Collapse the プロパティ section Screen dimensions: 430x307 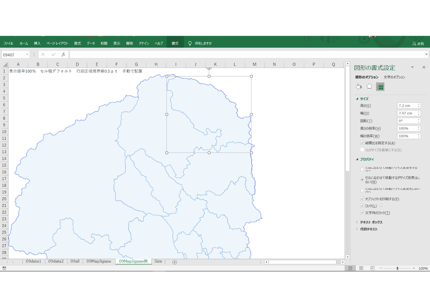tap(357, 159)
